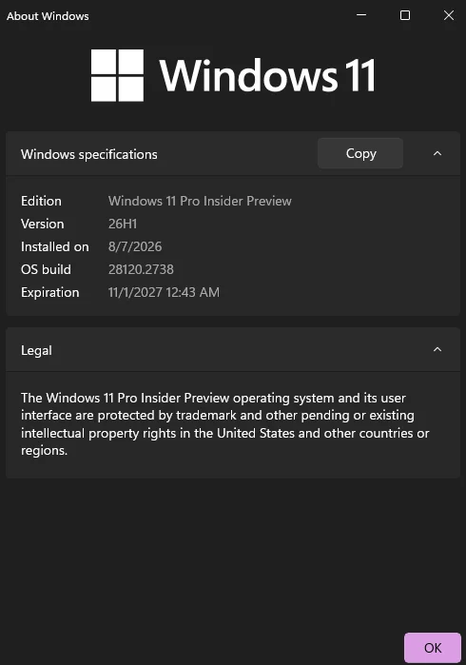Collapse the Legal section chevron

point(437,349)
